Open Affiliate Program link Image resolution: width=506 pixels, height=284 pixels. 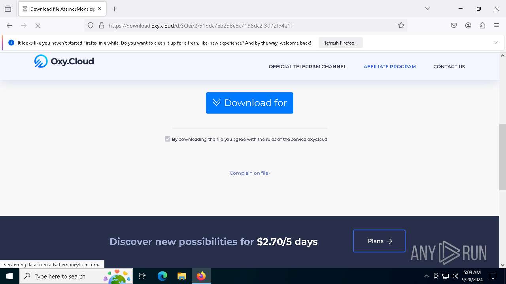[x=390, y=67]
